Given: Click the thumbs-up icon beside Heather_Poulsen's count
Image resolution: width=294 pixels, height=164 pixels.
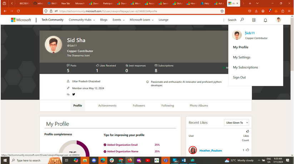Looking at the screenshot, I should pos(247,150).
